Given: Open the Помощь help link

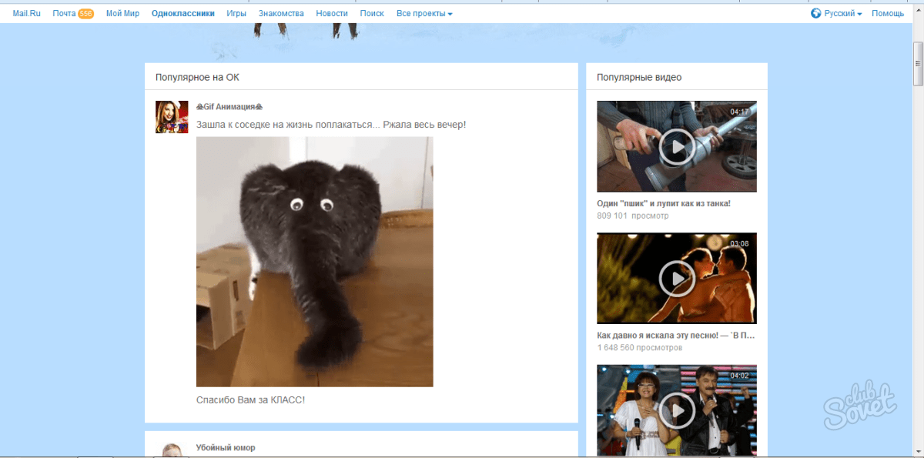Looking at the screenshot, I should [x=888, y=14].
